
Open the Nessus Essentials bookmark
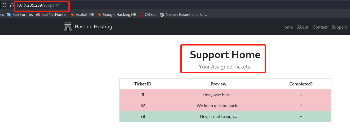pos(183,15)
